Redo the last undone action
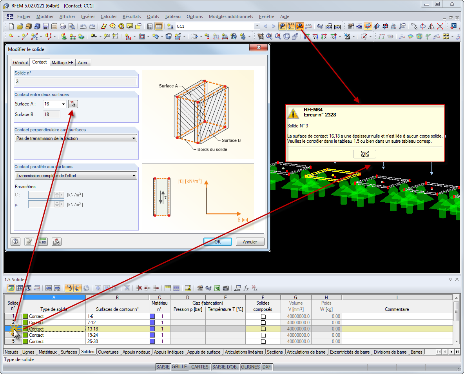The width and height of the screenshot is (464, 374). [92, 26]
